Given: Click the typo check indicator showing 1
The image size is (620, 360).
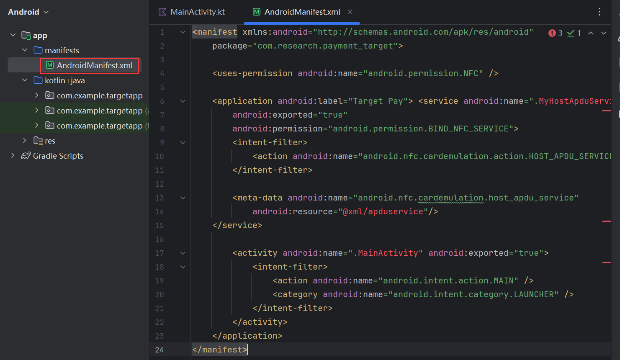Looking at the screenshot, I should coord(574,33).
